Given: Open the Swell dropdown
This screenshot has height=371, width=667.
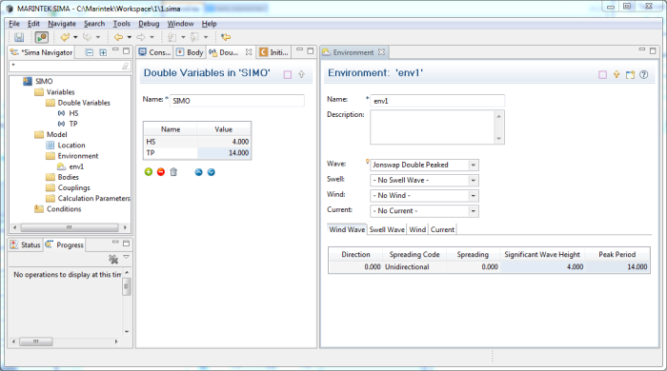Looking at the screenshot, I should (x=474, y=181).
